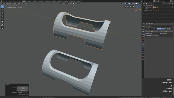Click the X axis on navigation gizmo
This screenshot has height=98, width=174.
136,10
